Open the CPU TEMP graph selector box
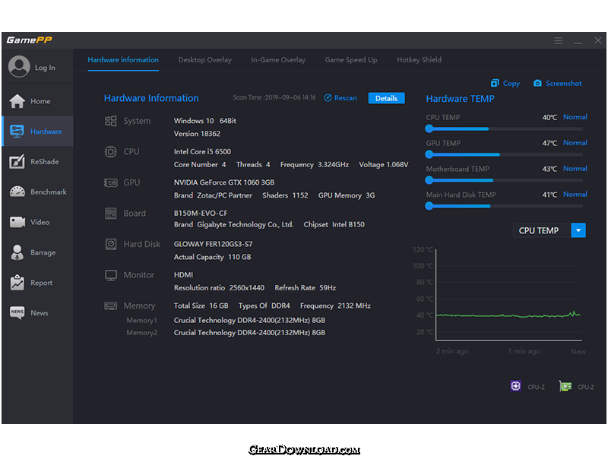Viewport: 608px width, 456px height. [x=549, y=230]
